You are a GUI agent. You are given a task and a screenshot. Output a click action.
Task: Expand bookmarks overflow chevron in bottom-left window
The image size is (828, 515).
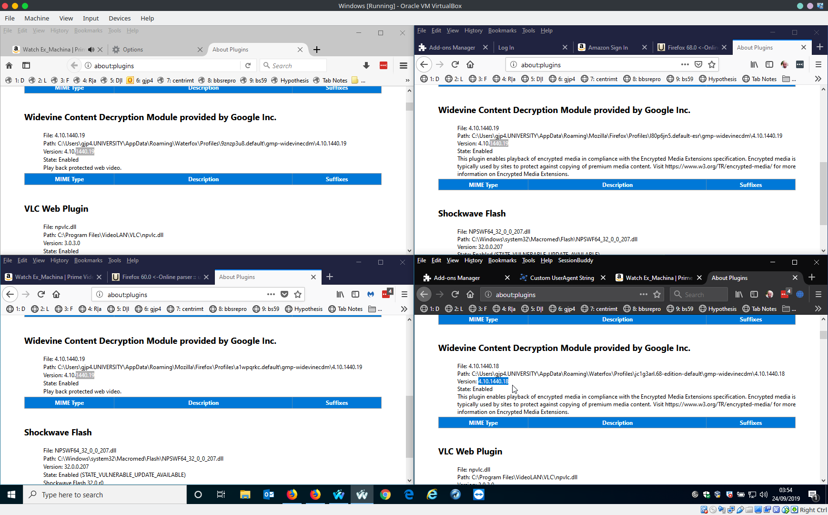tap(404, 309)
